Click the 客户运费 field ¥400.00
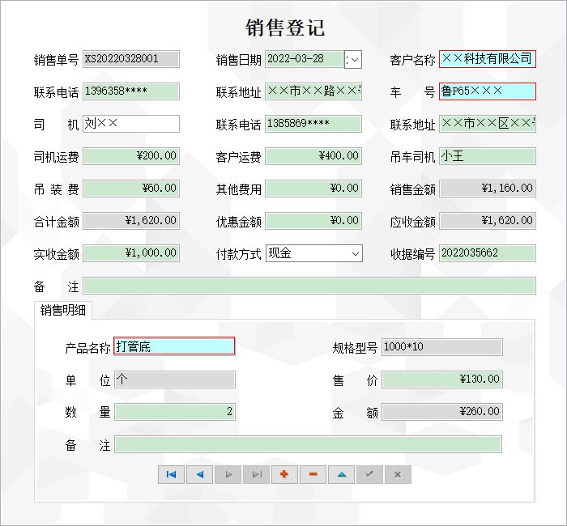Viewport: 567px width, 526px height. (x=313, y=156)
